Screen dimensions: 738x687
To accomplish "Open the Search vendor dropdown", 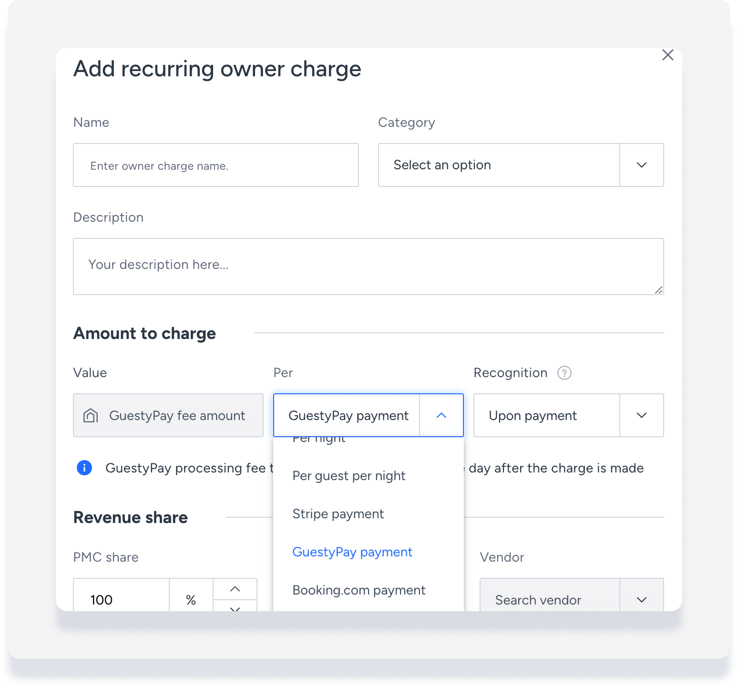I will click(x=572, y=595).
